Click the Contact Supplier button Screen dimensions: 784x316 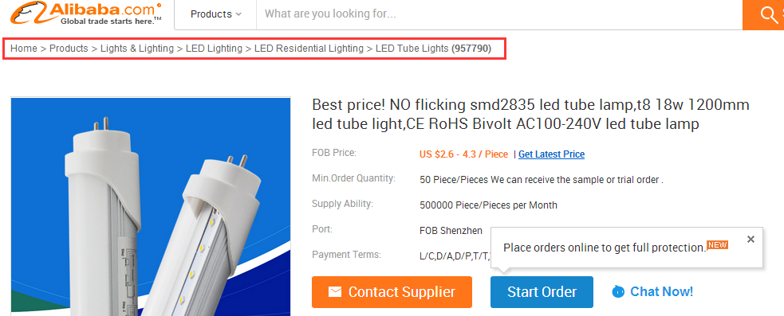tap(392, 292)
